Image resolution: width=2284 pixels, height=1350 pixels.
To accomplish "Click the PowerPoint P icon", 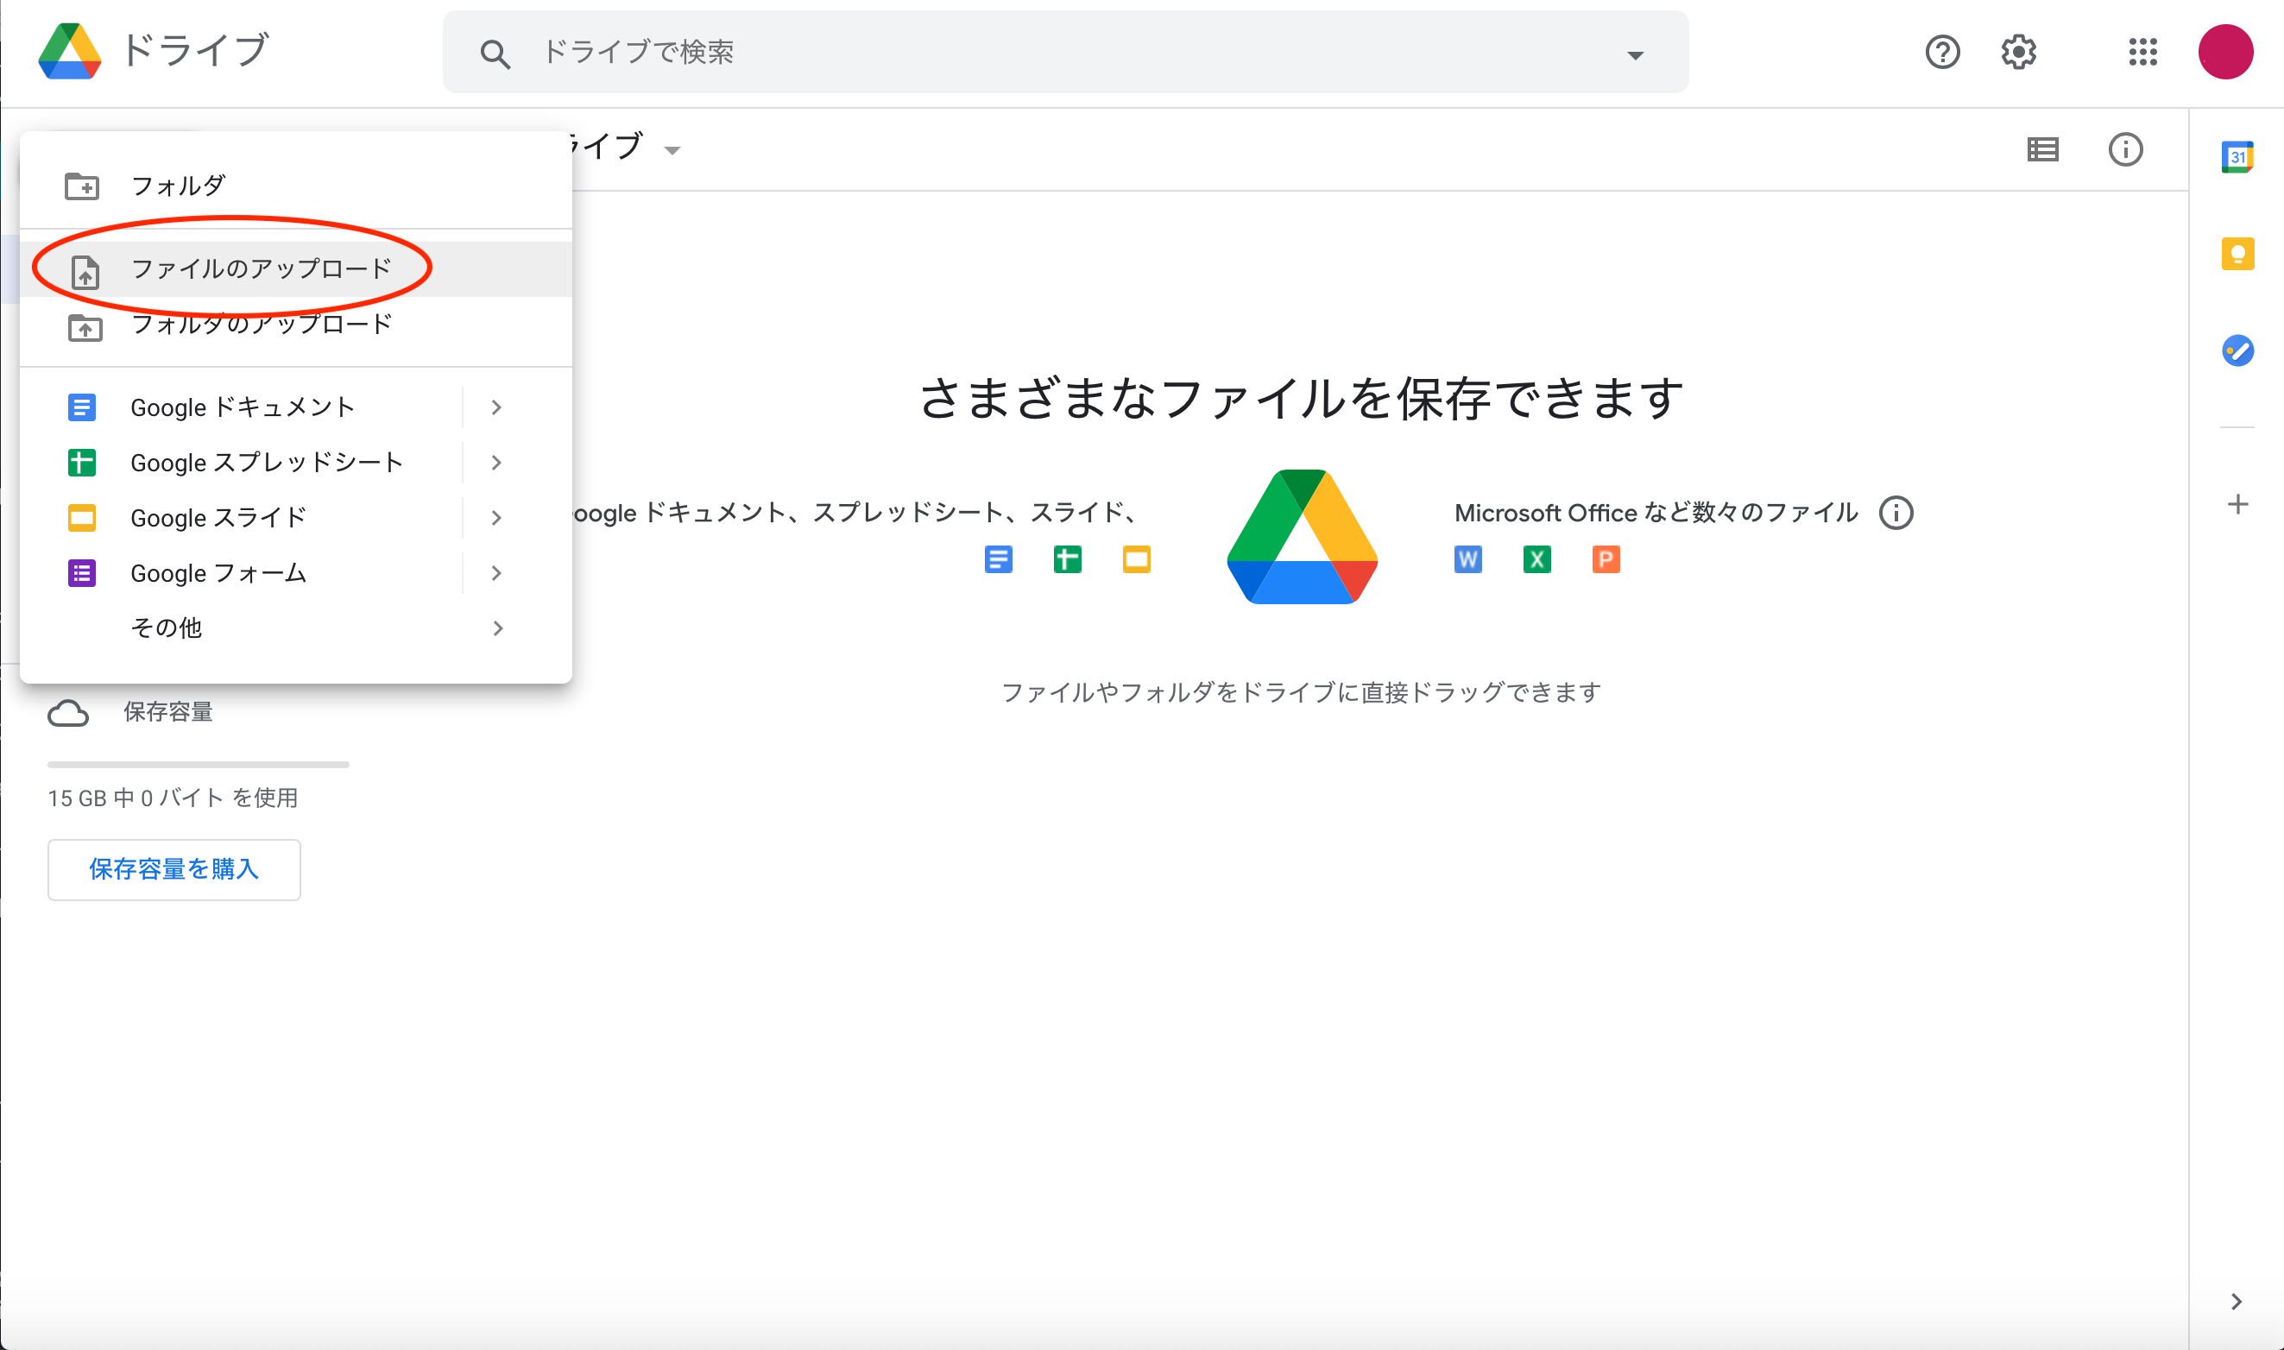I will [1606, 559].
